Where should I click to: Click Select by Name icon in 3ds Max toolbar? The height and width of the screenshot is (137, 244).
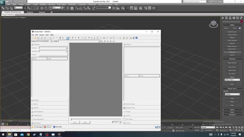pos(29,8)
